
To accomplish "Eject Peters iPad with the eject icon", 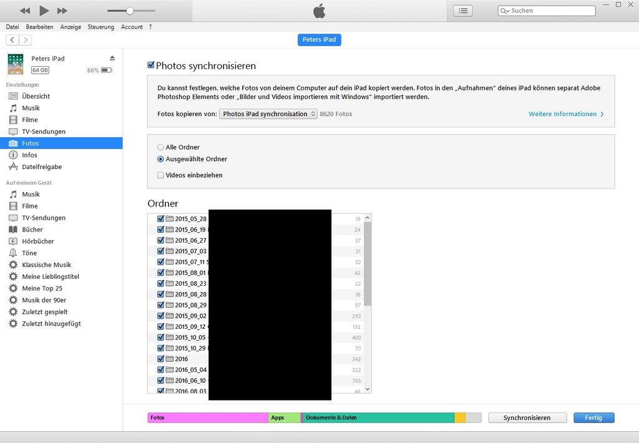I will (x=112, y=58).
